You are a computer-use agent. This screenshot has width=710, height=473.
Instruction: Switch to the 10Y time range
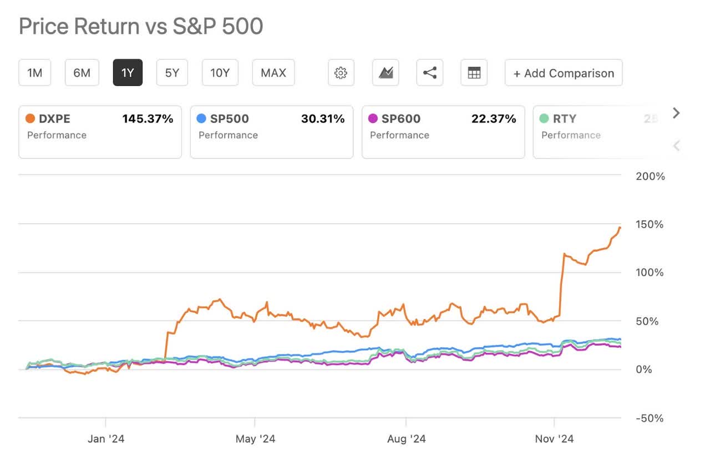(x=220, y=73)
